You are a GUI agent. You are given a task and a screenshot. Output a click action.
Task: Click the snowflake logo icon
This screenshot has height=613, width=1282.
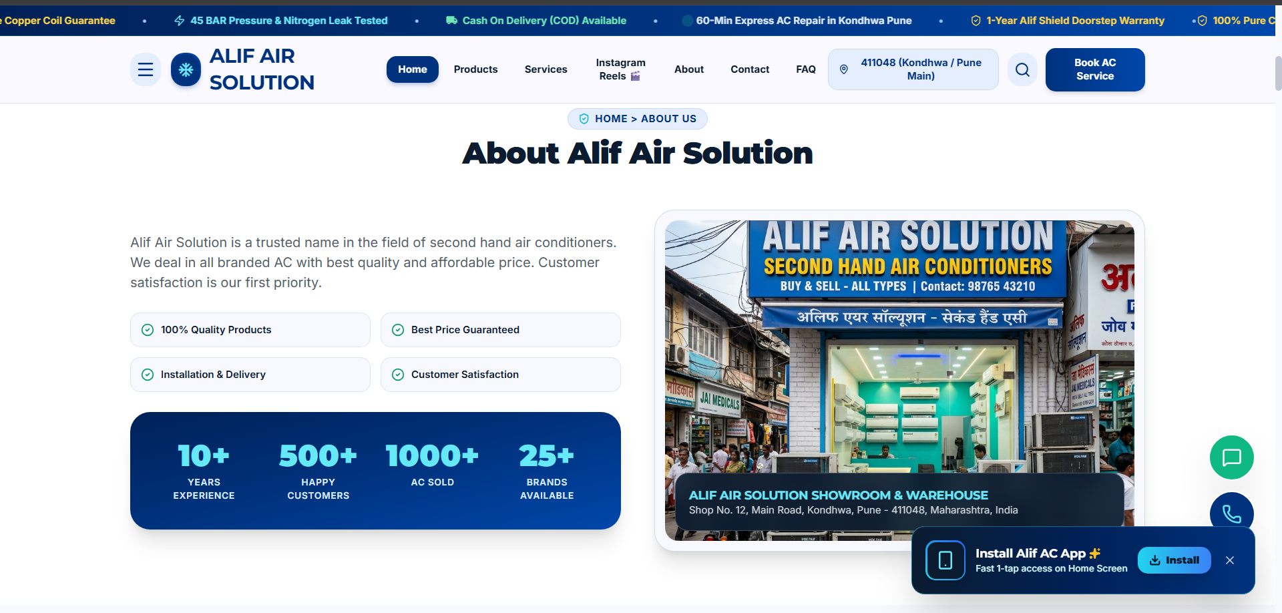coord(186,69)
